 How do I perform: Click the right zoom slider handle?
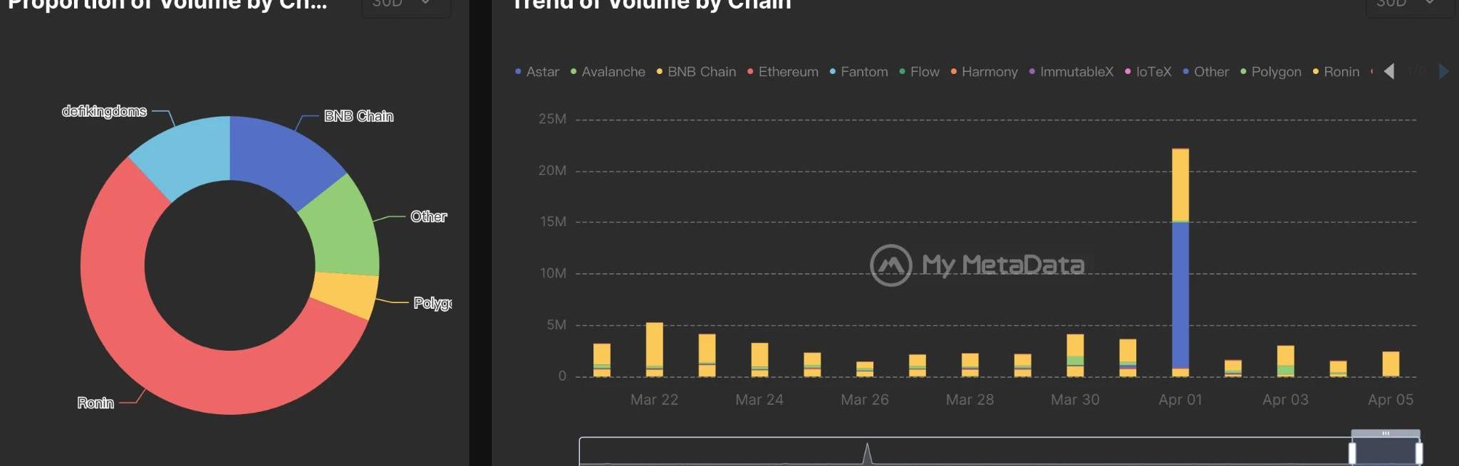click(x=1419, y=452)
